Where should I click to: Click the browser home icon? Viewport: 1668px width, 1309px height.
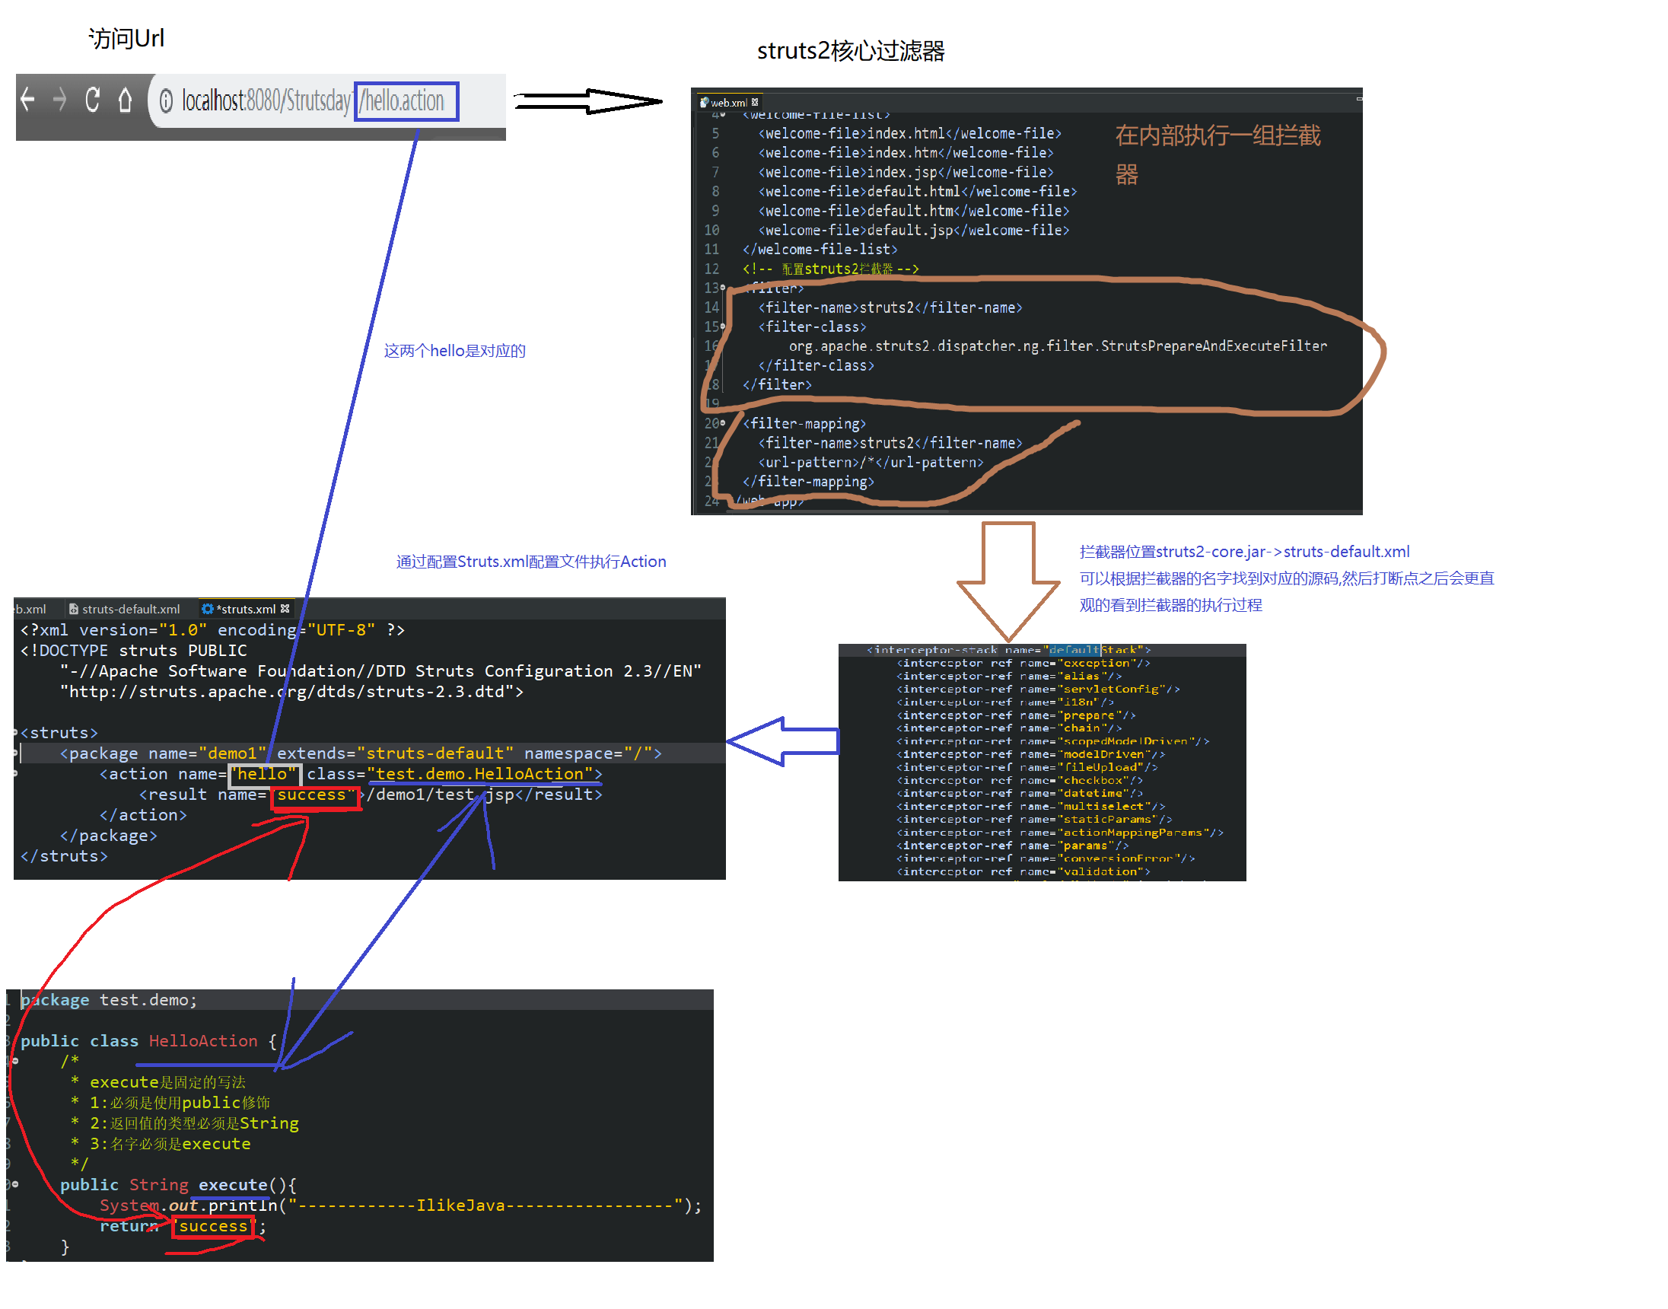point(125,100)
